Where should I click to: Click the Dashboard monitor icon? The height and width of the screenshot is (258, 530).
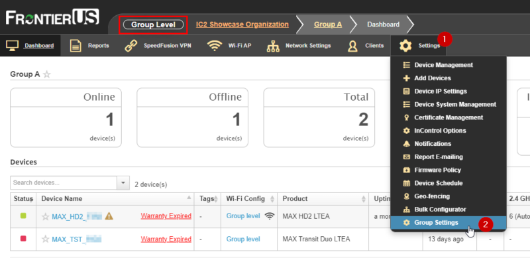click(12, 46)
